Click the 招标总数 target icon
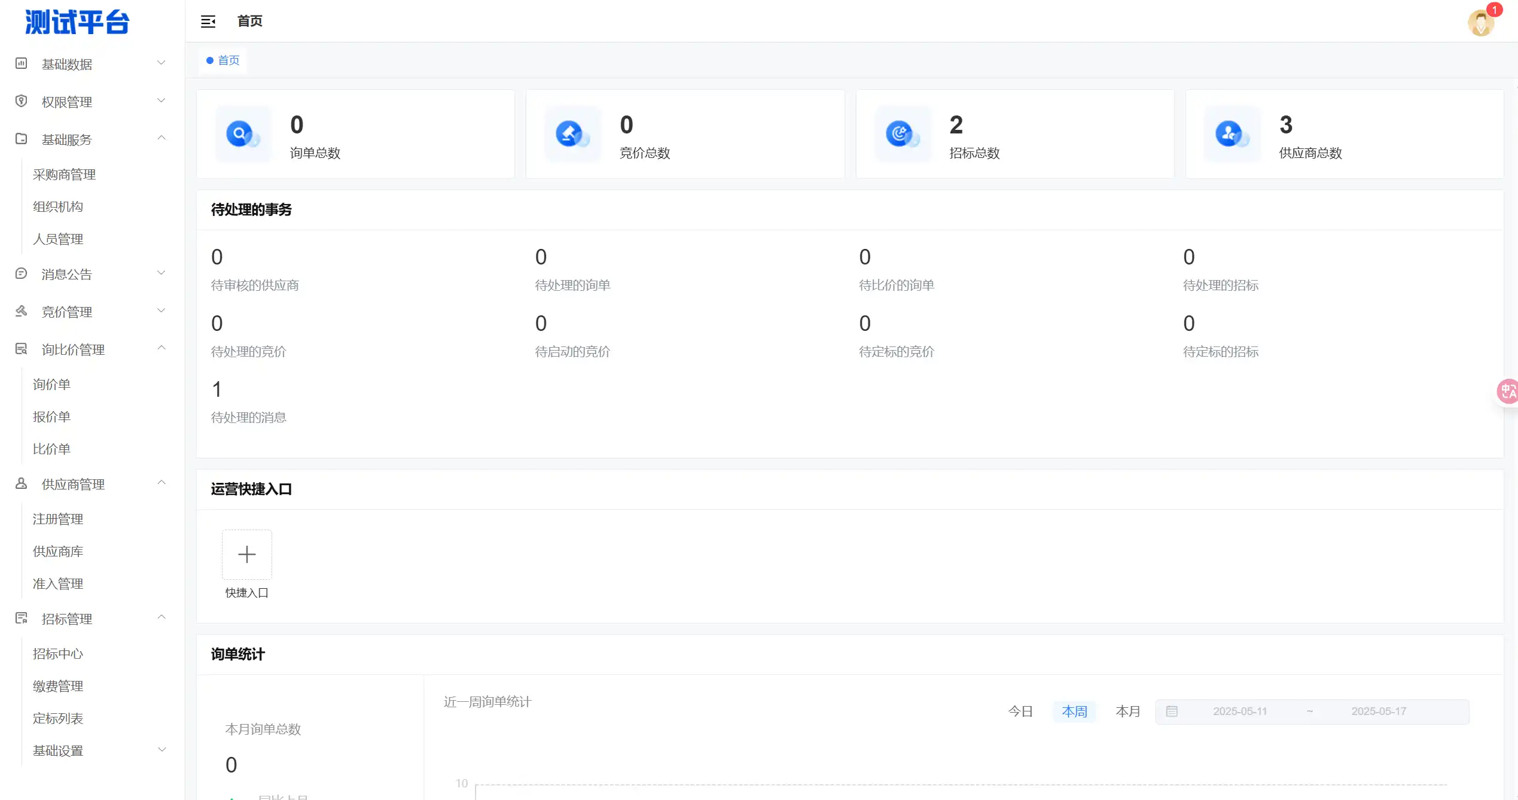 click(903, 134)
